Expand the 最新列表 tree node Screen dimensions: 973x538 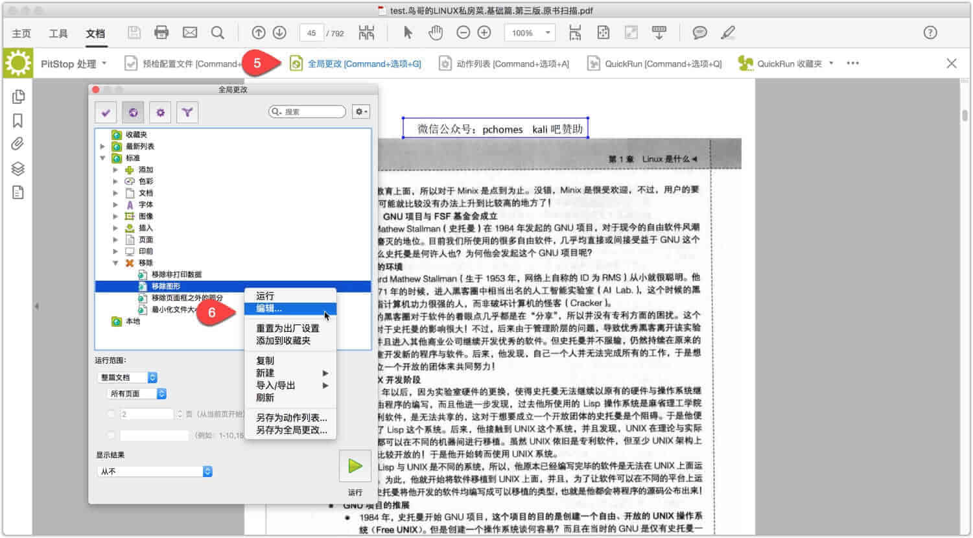tap(102, 146)
